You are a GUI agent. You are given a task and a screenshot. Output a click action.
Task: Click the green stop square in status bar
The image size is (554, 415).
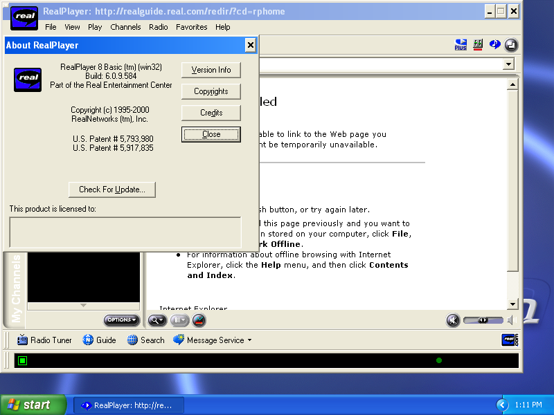(x=22, y=360)
